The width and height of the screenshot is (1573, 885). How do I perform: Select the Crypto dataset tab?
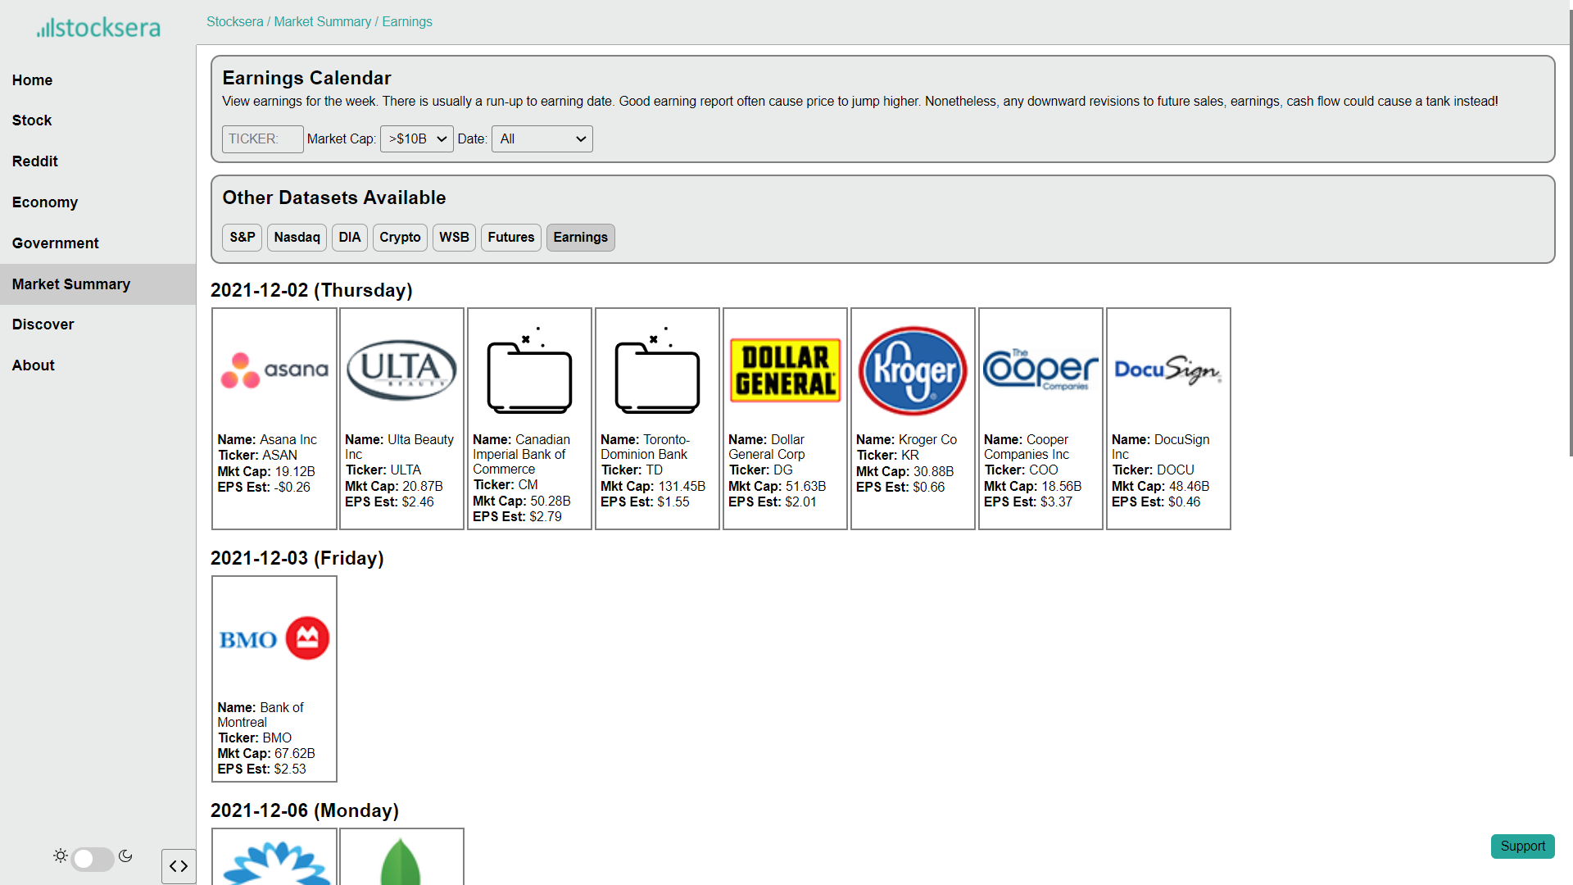click(x=400, y=237)
